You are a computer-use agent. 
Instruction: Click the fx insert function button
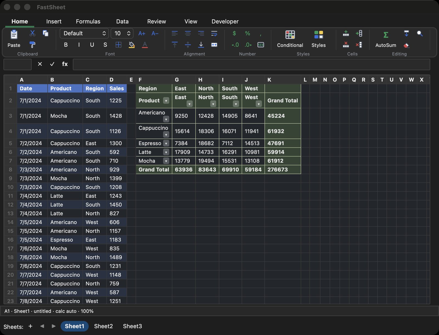[65, 64]
